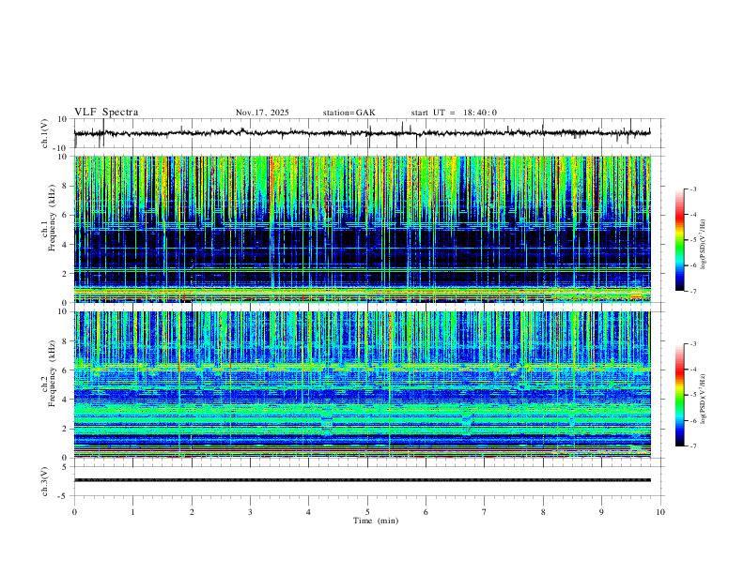Image resolution: width=744 pixels, height=574 pixels.
Task: Click the "7" tick on the time axis
Action: 485,512
